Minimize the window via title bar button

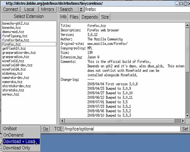click(x=177, y=4)
